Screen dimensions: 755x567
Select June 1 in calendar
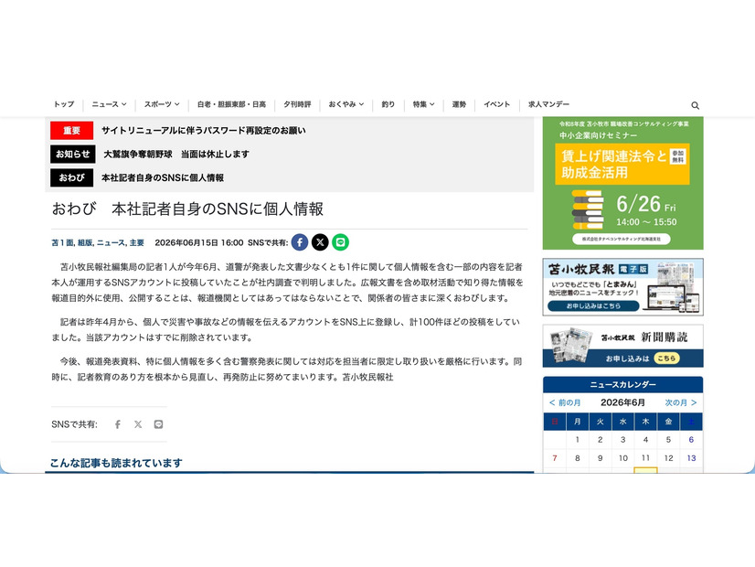click(x=578, y=440)
